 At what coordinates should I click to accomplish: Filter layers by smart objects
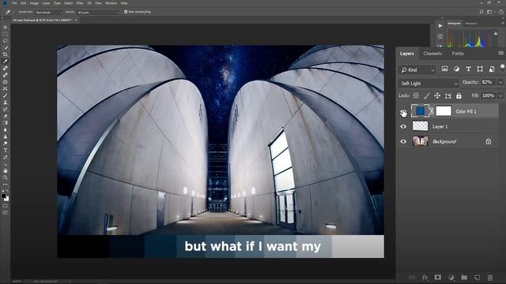[492, 69]
